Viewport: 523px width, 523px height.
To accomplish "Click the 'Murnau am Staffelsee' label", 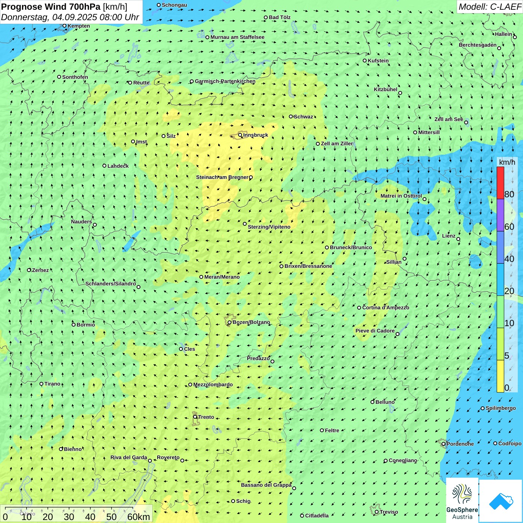I will (x=237, y=37).
